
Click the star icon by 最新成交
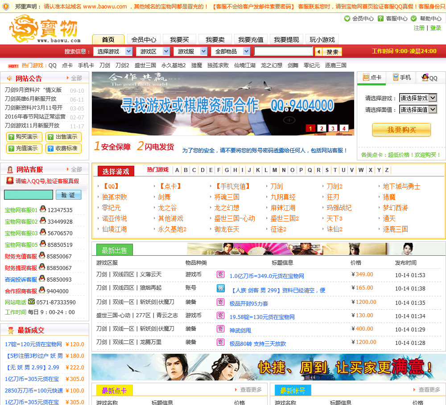11,331
